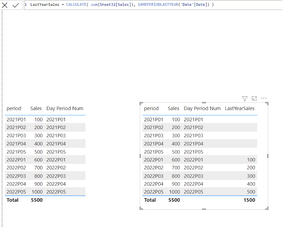Enter focus mode on the selected table
This screenshot has height=227, width=282.
pyautogui.click(x=254, y=98)
